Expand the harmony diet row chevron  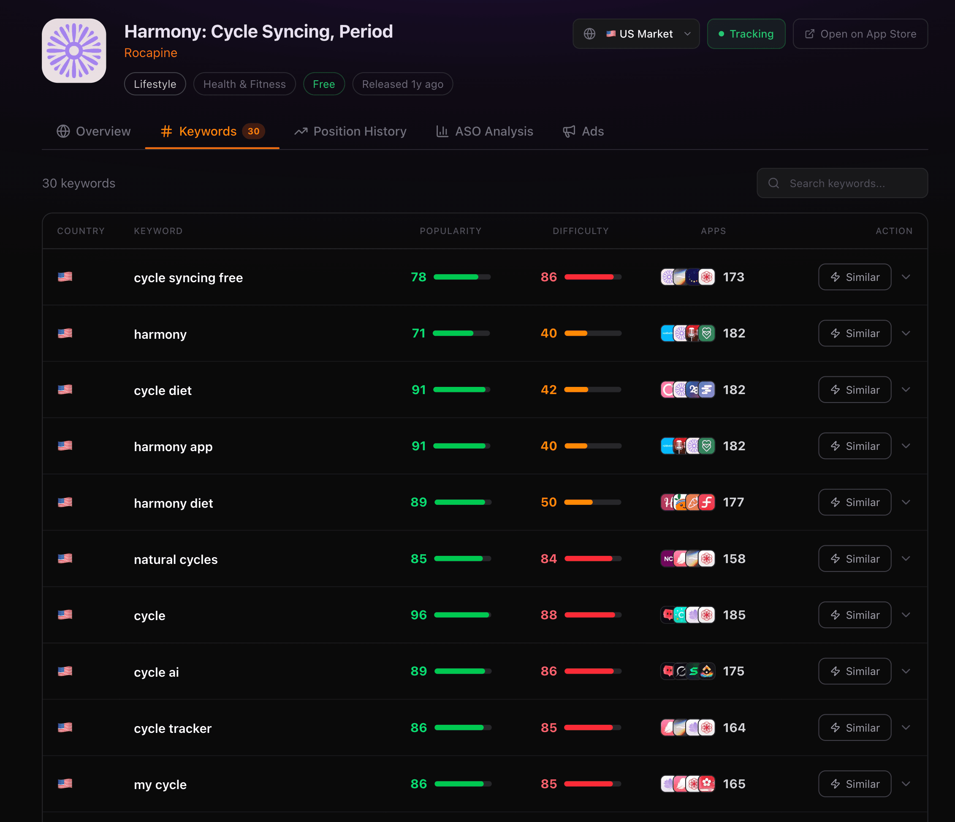pos(906,502)
